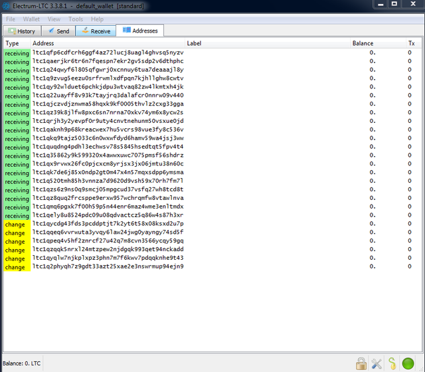This screenshot has width=425, height=372.
Task: Select address ltc1qaerjkr6tr6n7fqespn7ekr2gv5sdp2v6dthphc
Action: [108, 61]
